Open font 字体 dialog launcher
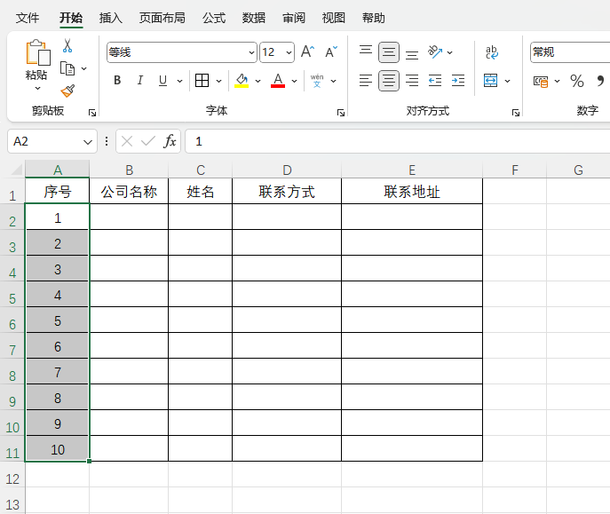 [341, 113]
